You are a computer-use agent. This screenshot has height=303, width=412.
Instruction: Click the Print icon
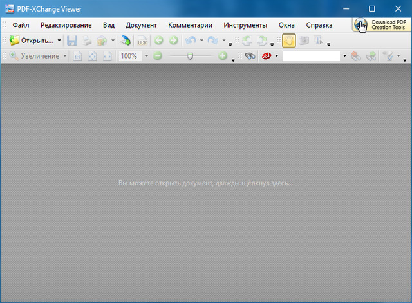86,41
